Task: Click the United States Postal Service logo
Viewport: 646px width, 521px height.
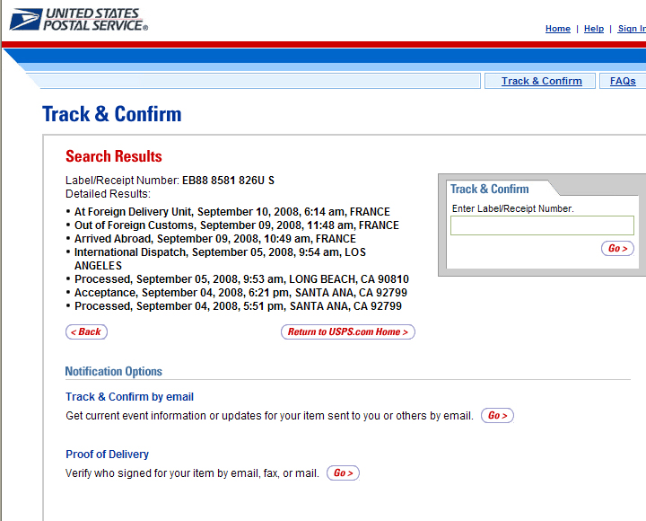Action: point(78,20)
